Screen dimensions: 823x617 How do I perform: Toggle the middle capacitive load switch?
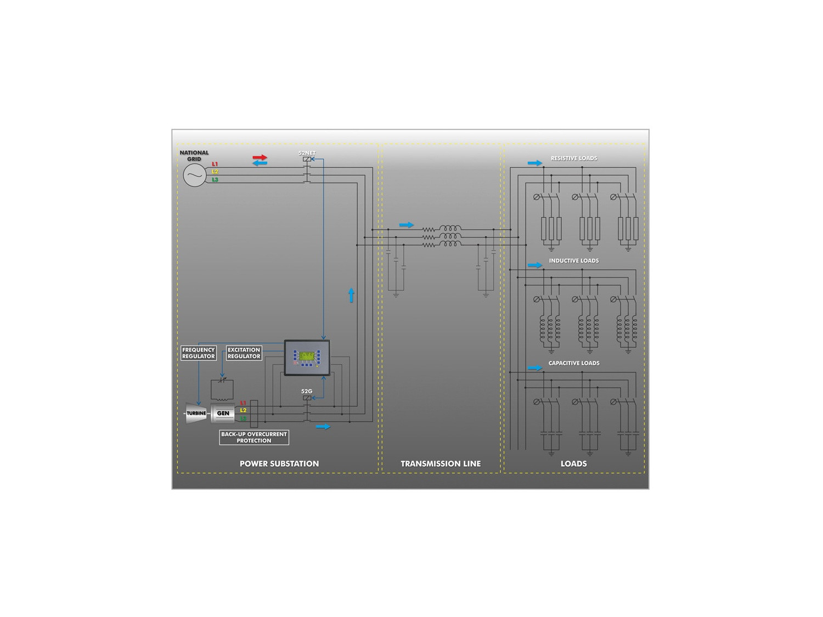click(586, 402)
